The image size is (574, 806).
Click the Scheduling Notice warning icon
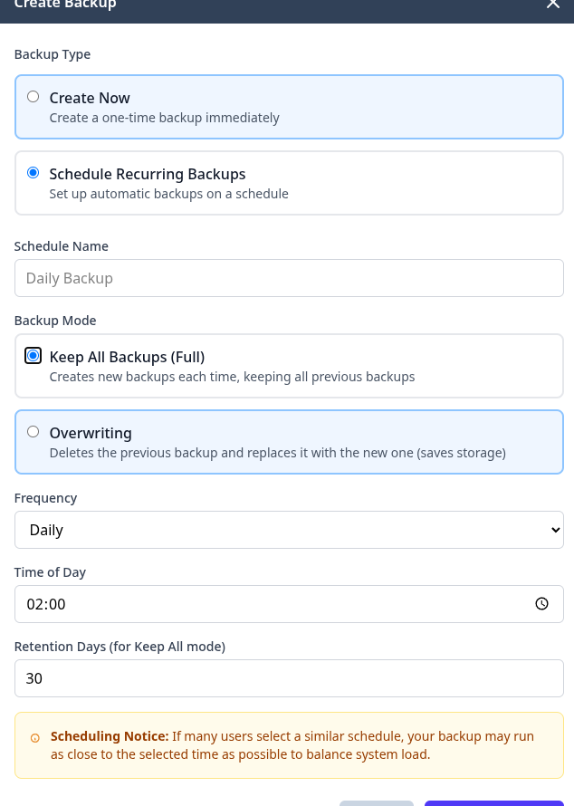35,738
